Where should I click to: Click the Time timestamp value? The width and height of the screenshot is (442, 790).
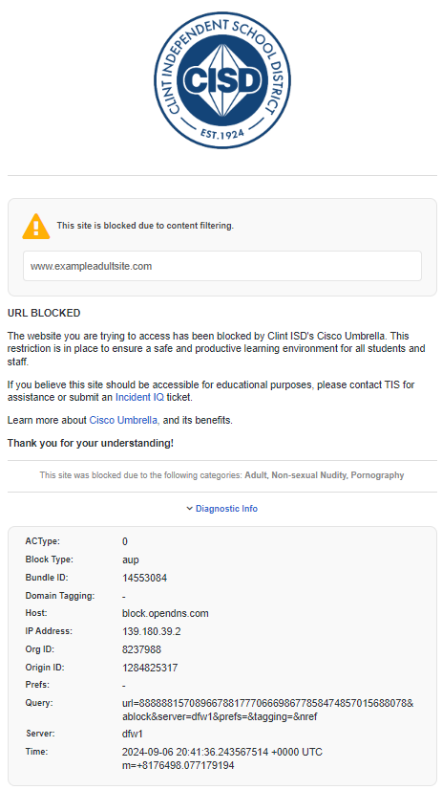click(222, 758)
